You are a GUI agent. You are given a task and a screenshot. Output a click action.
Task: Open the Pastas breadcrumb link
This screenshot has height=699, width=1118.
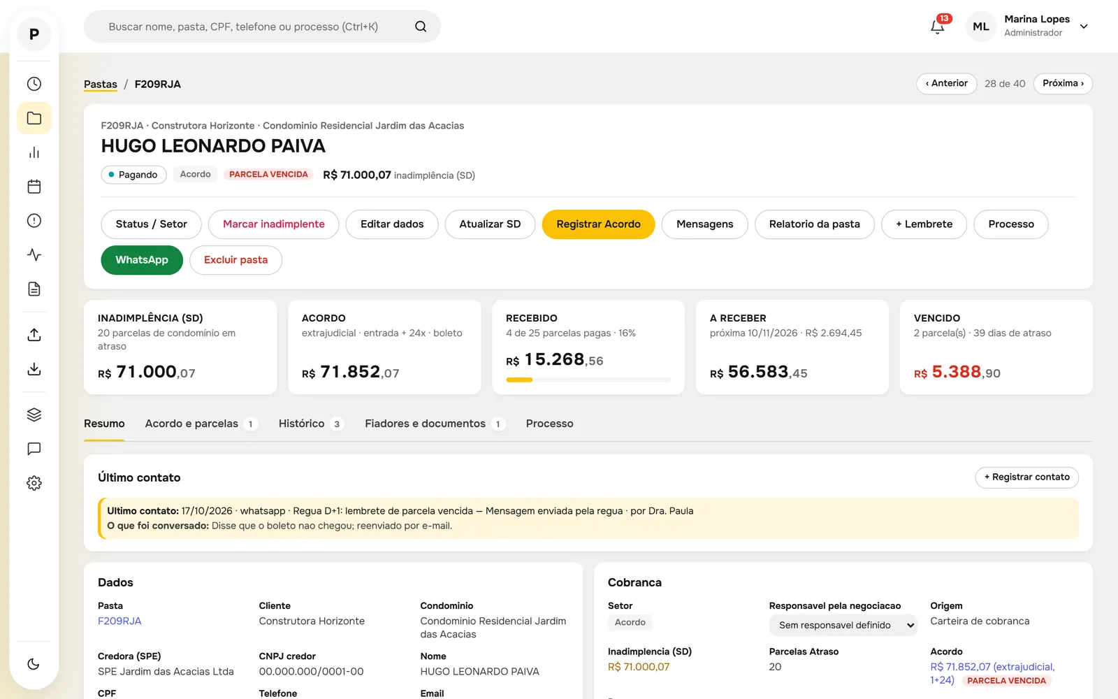point(101,84)
